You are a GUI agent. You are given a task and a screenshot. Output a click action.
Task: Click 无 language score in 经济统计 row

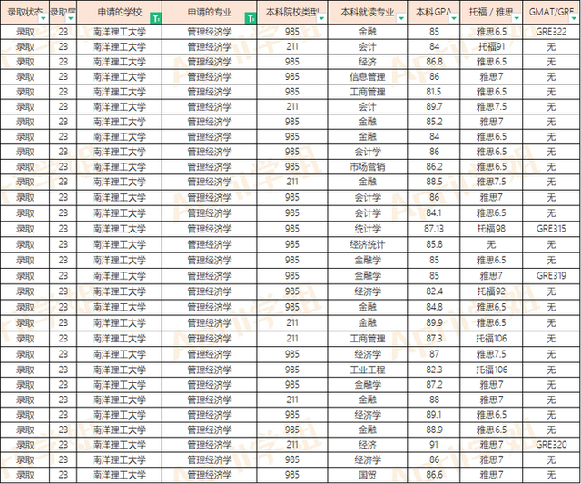tap(491, 244)
